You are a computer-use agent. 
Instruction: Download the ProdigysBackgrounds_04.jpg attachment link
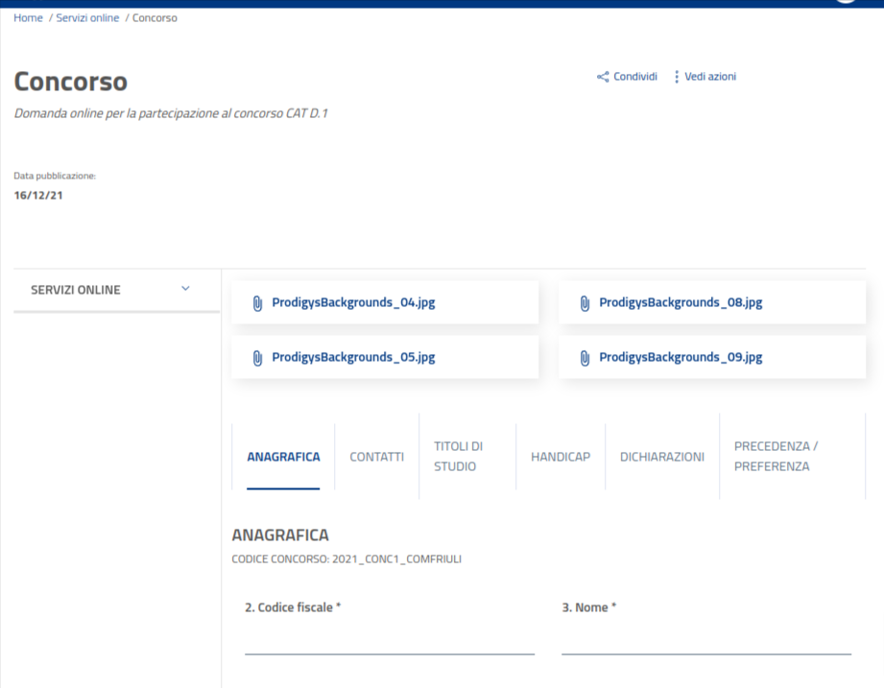coord(353,302)
